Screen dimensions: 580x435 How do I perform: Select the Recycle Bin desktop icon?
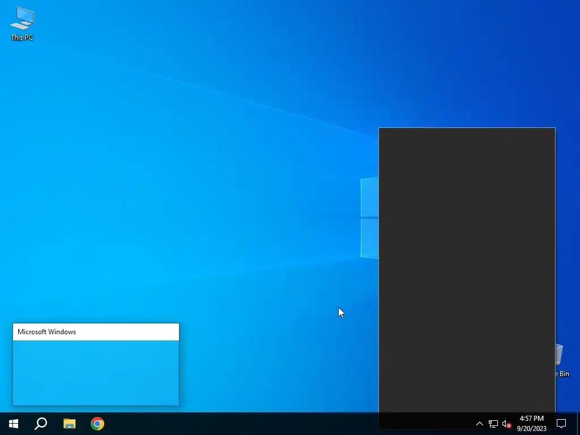(x=562, y=360)
